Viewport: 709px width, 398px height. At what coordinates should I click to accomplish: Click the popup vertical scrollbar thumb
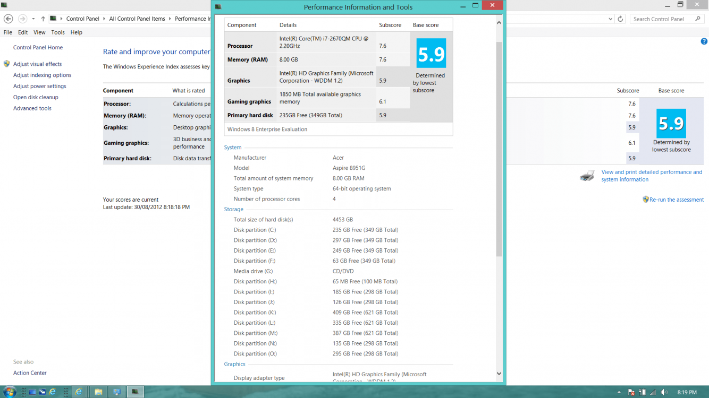coord(499,149)
